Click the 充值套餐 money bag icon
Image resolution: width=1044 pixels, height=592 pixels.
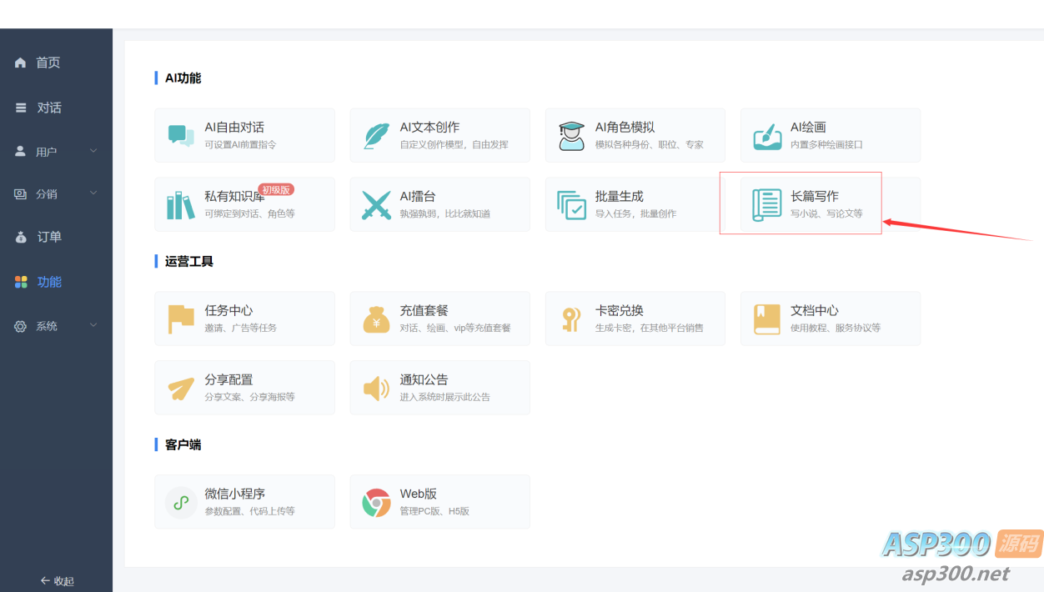coord(376,319)
